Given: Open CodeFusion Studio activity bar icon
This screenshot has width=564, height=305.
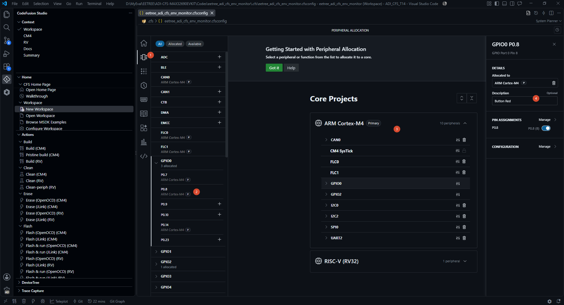Looking at the screenshot, I should 7,79.
